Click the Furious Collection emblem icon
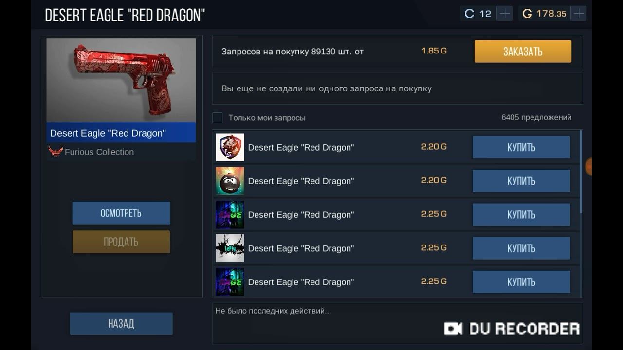The height and width of the screenshot is (350, 623). click(x=55, y=152)
